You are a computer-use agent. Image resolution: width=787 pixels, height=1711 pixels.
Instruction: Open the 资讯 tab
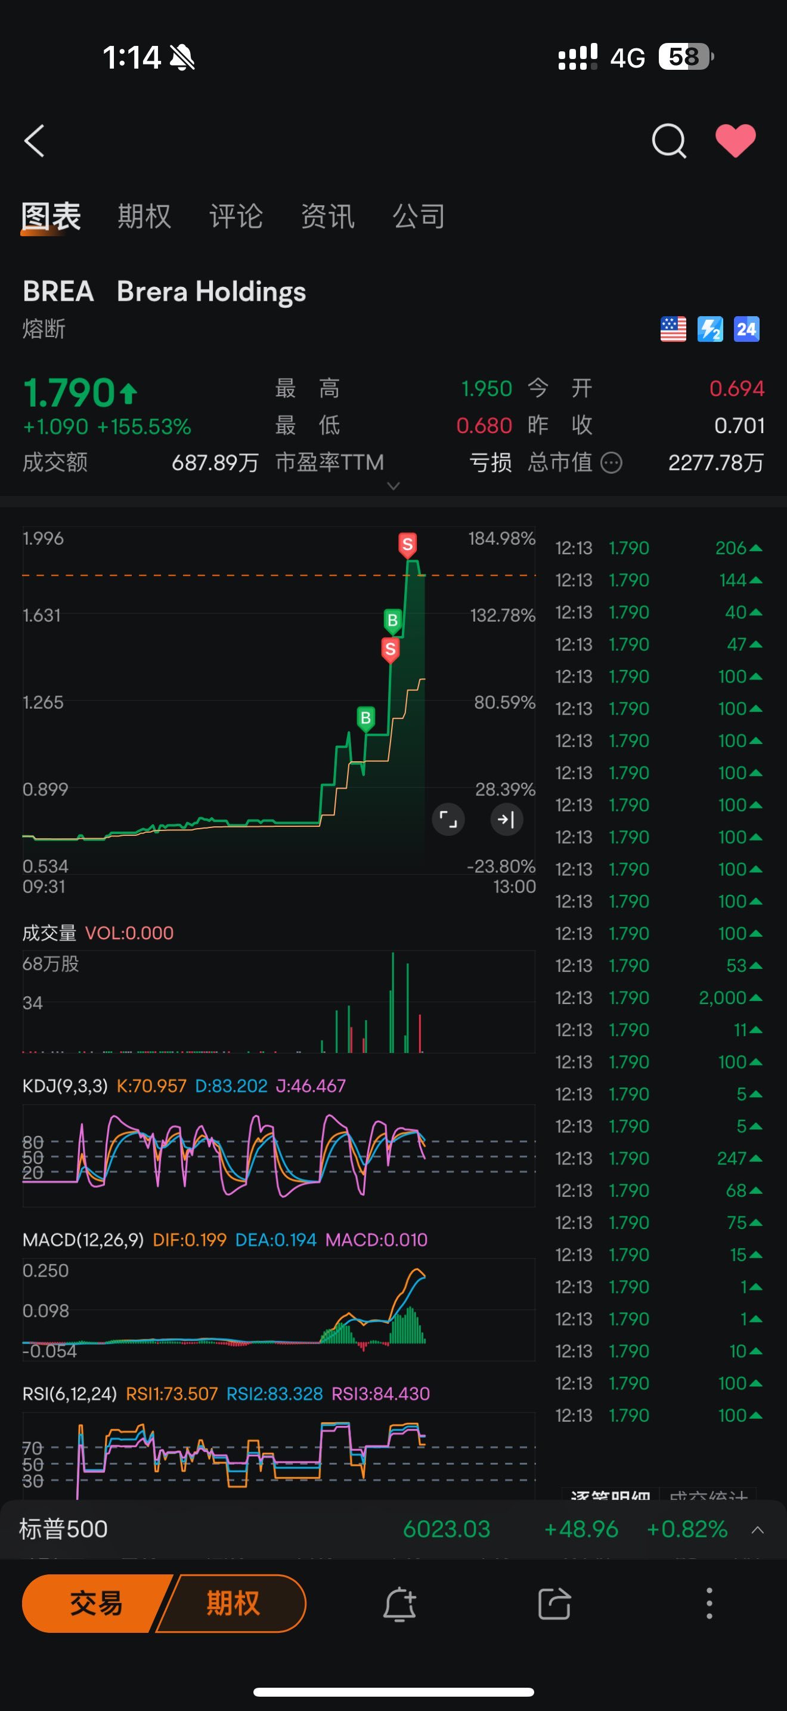(x=327, y=217)
